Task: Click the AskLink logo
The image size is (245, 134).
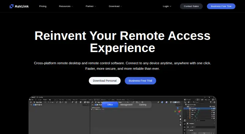Action: [19, 6]
